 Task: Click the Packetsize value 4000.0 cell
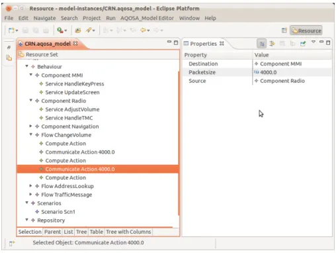292,72
